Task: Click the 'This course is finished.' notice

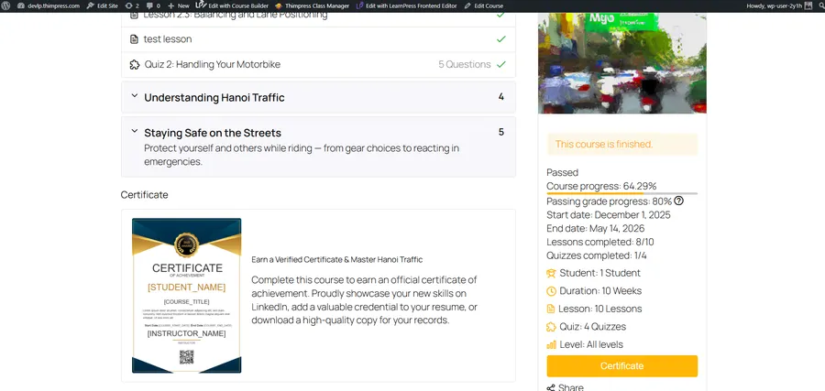Action: (x=621, y=144)
